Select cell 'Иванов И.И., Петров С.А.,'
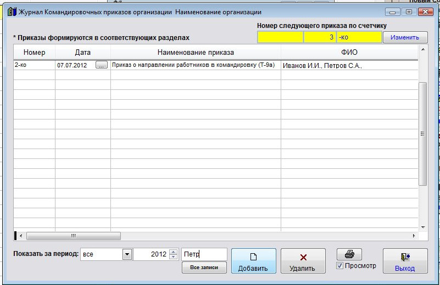The width and height of the screenshot is (440, 285). 349,65
